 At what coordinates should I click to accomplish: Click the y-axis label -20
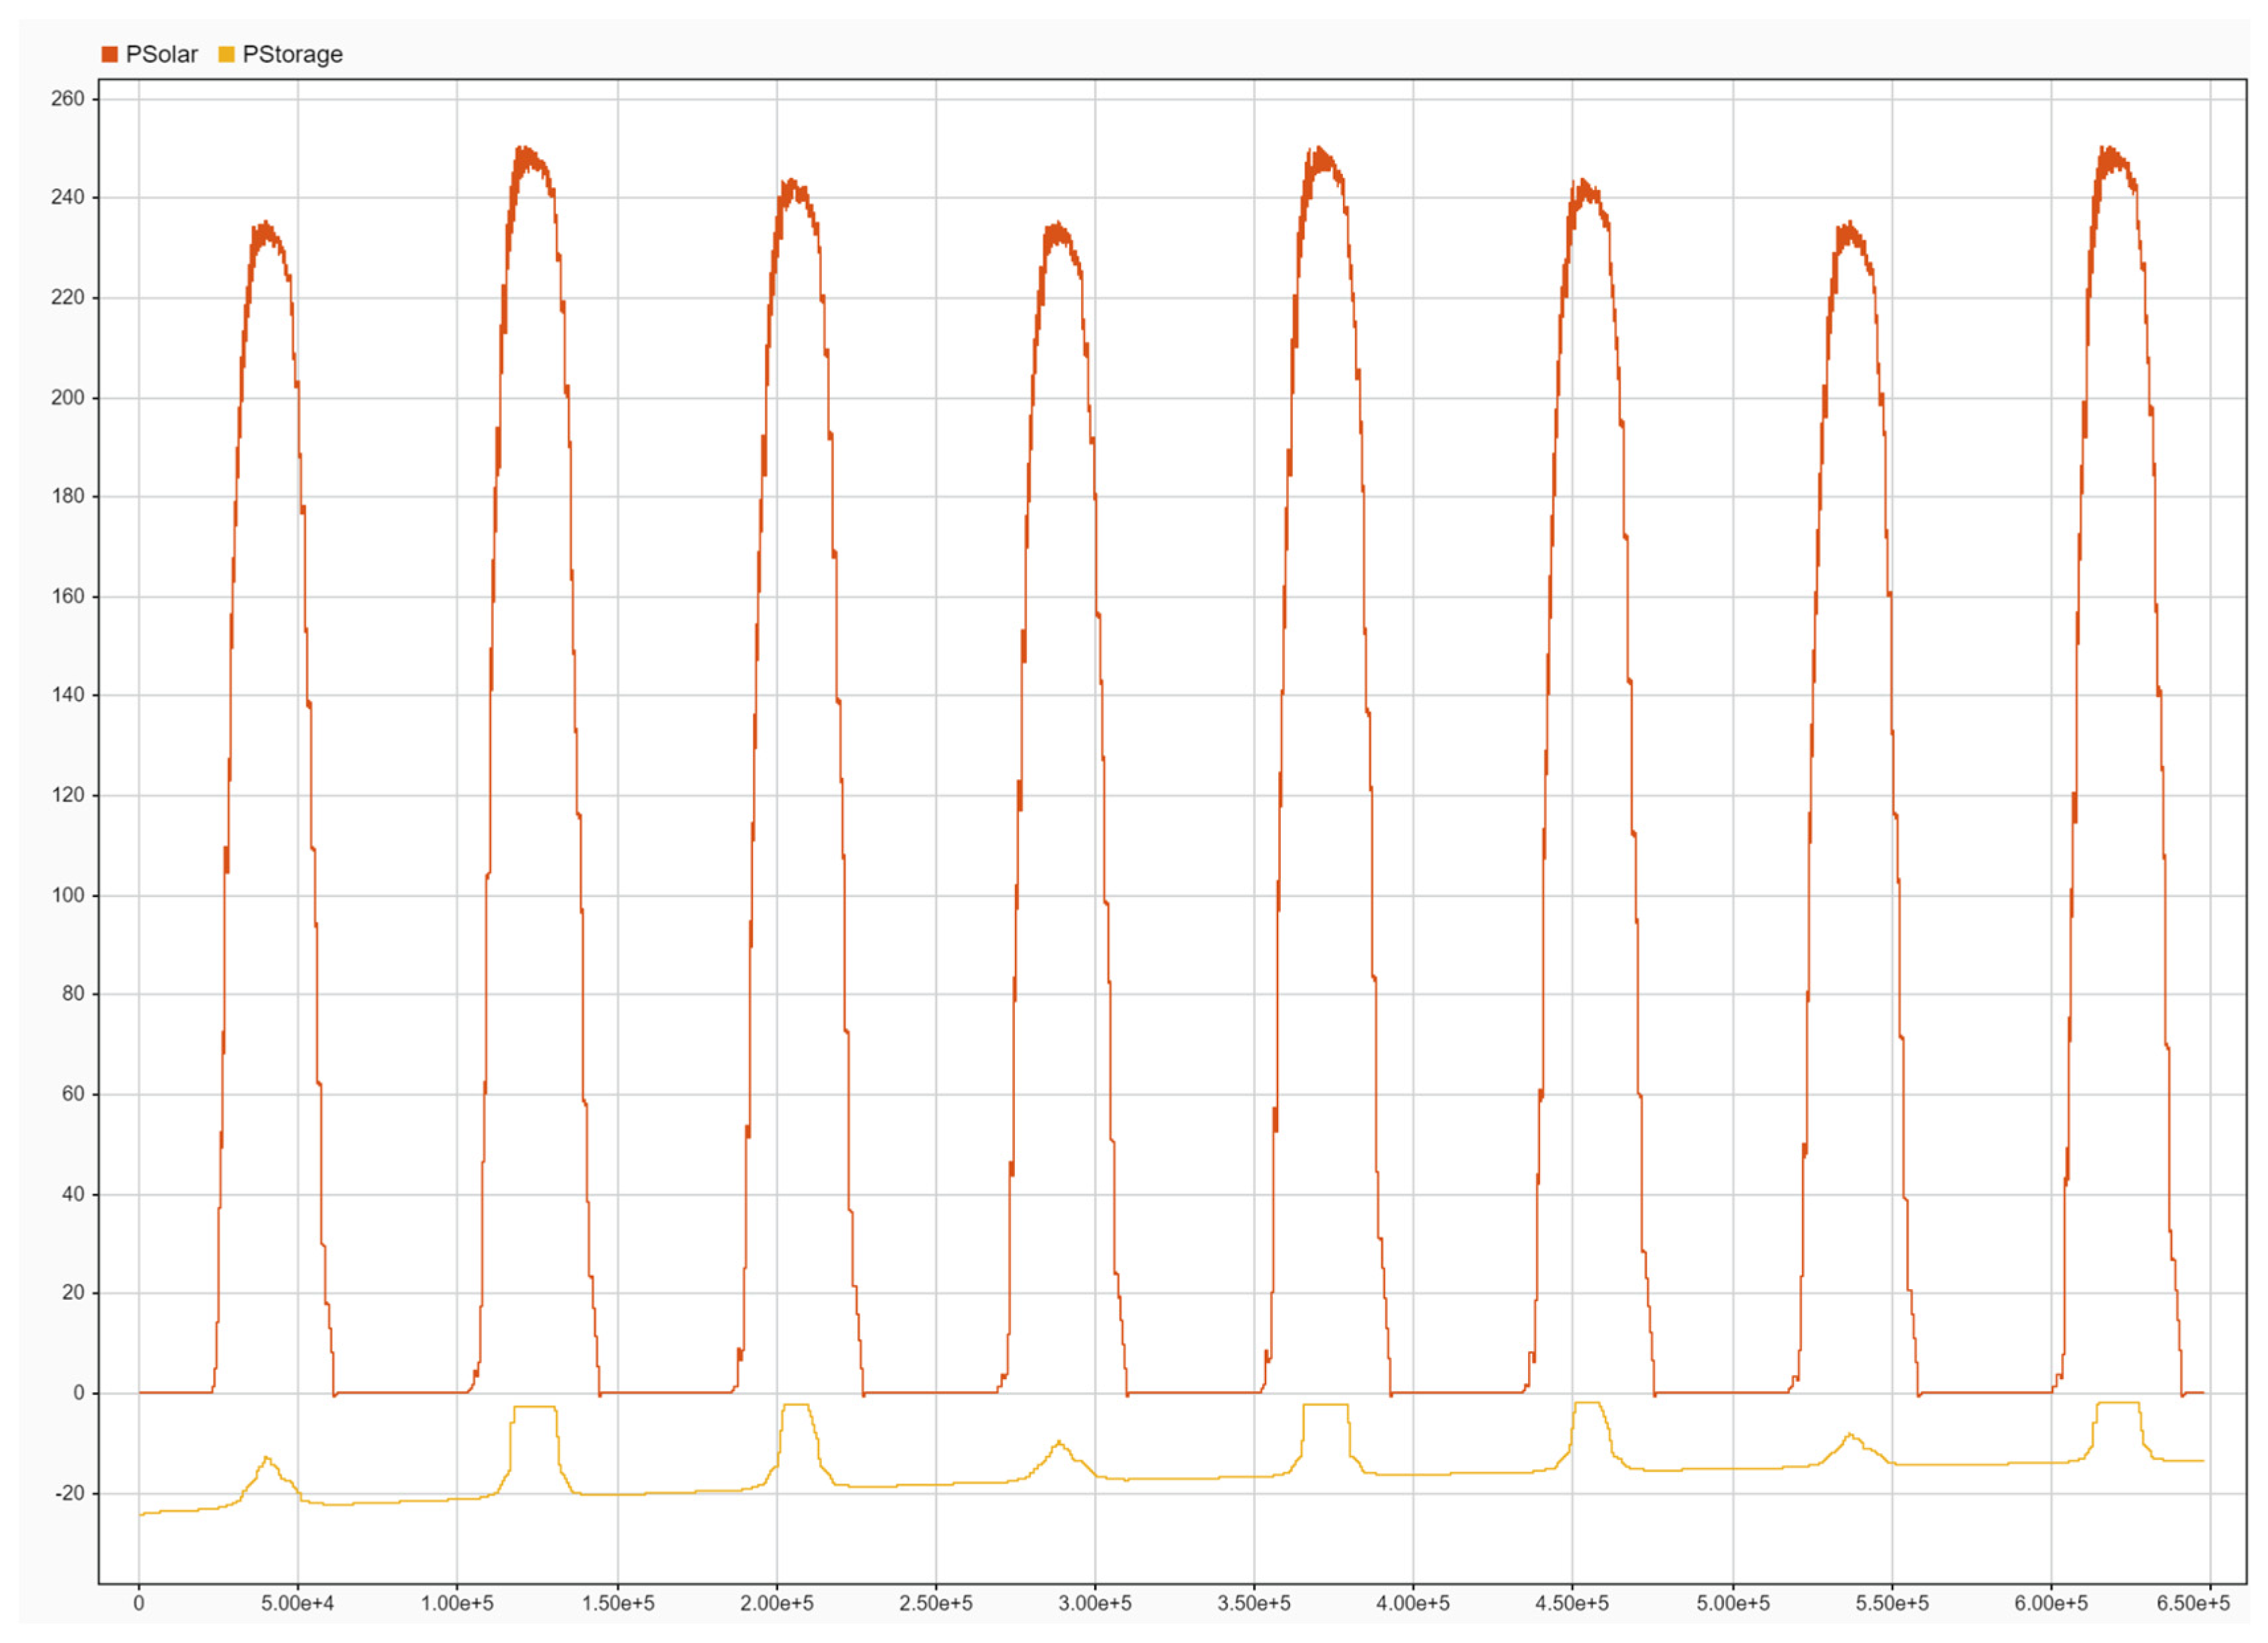click(70, 1493)
